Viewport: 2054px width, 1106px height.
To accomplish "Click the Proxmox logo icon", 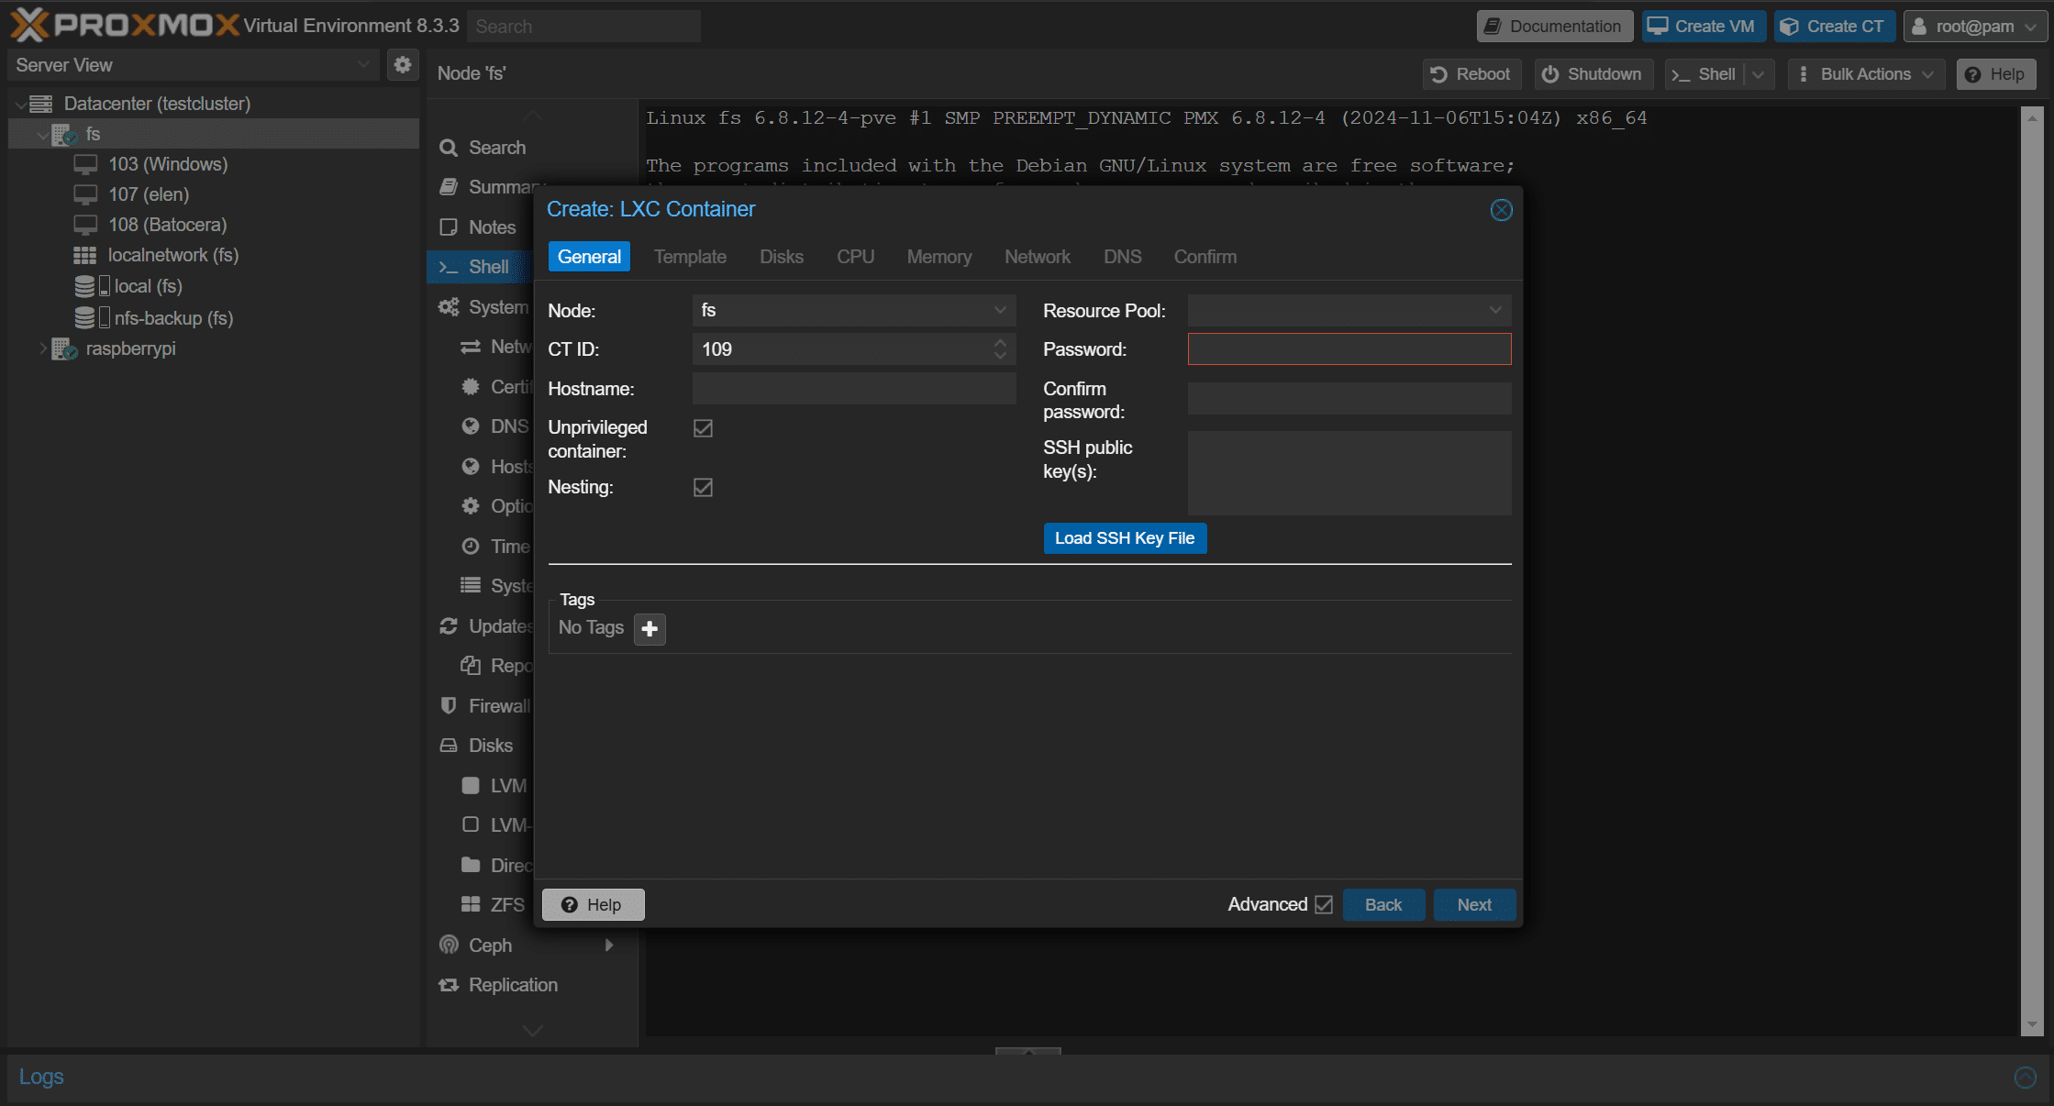I will [29, 25].
